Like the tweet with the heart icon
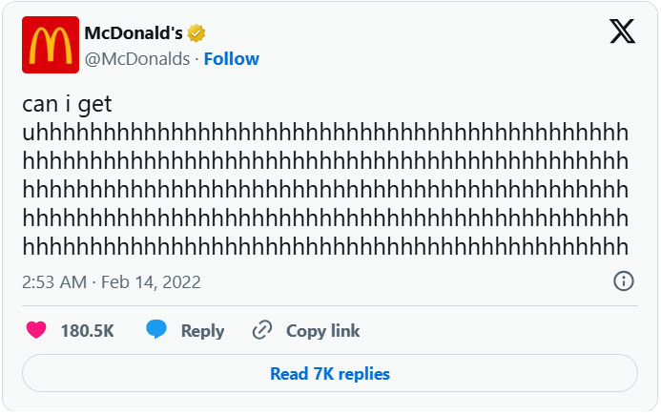The image size is (661, 415). click(x=36, y=331)
